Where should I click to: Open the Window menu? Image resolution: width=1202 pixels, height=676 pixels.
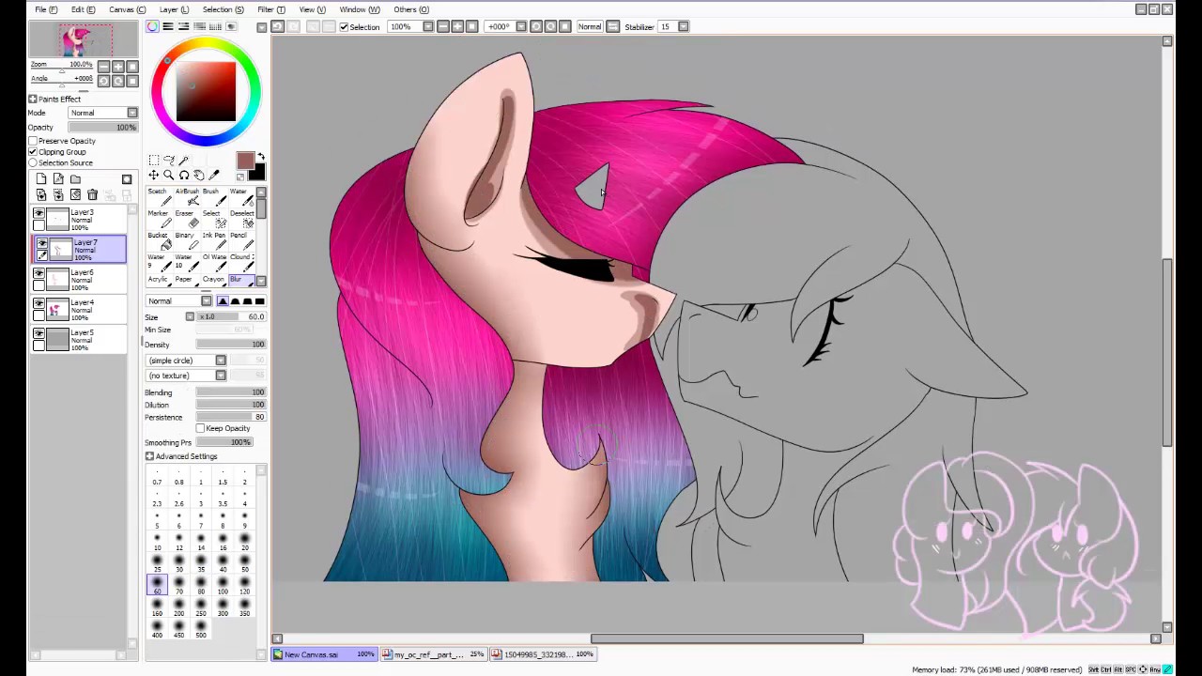coord(360,9)
